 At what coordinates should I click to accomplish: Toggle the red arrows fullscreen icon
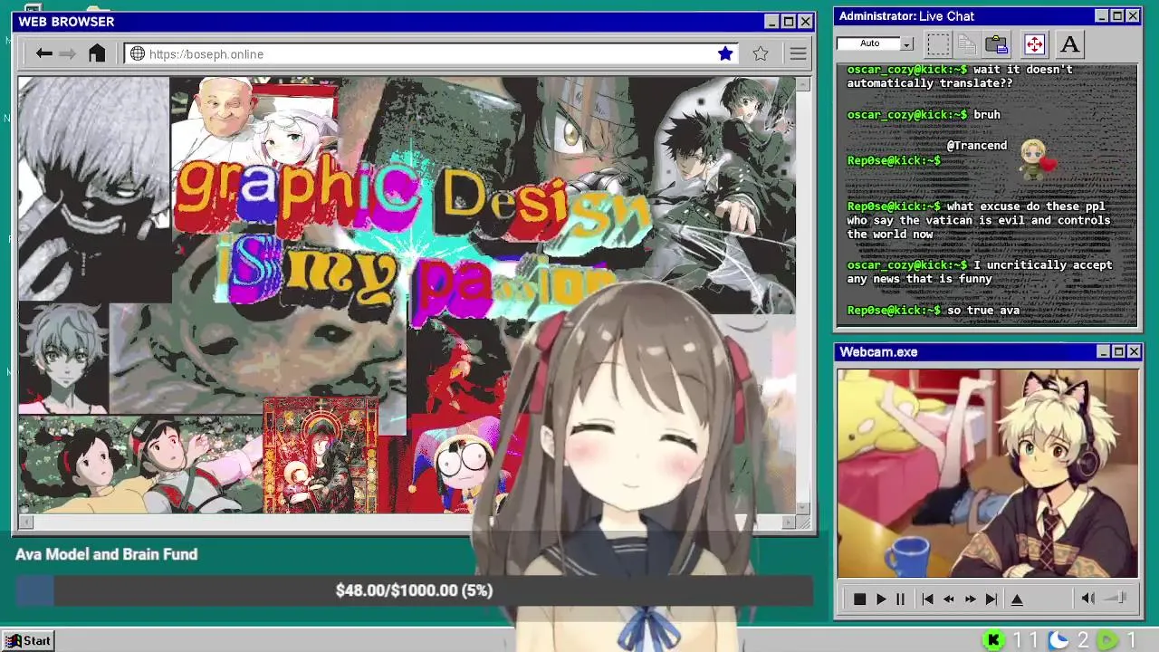point(1034,43)
